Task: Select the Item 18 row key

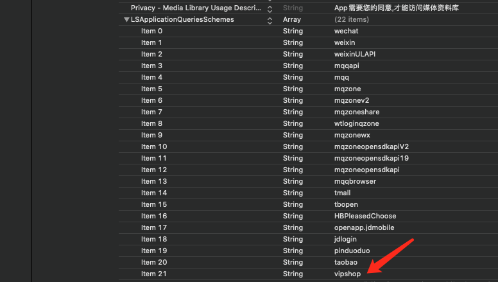Action: tap(154, 239)
